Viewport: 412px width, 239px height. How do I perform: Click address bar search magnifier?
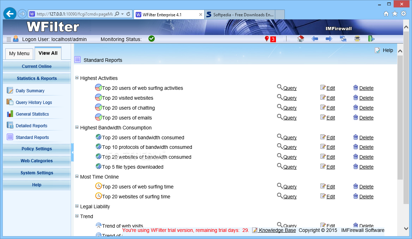point(117,14)
